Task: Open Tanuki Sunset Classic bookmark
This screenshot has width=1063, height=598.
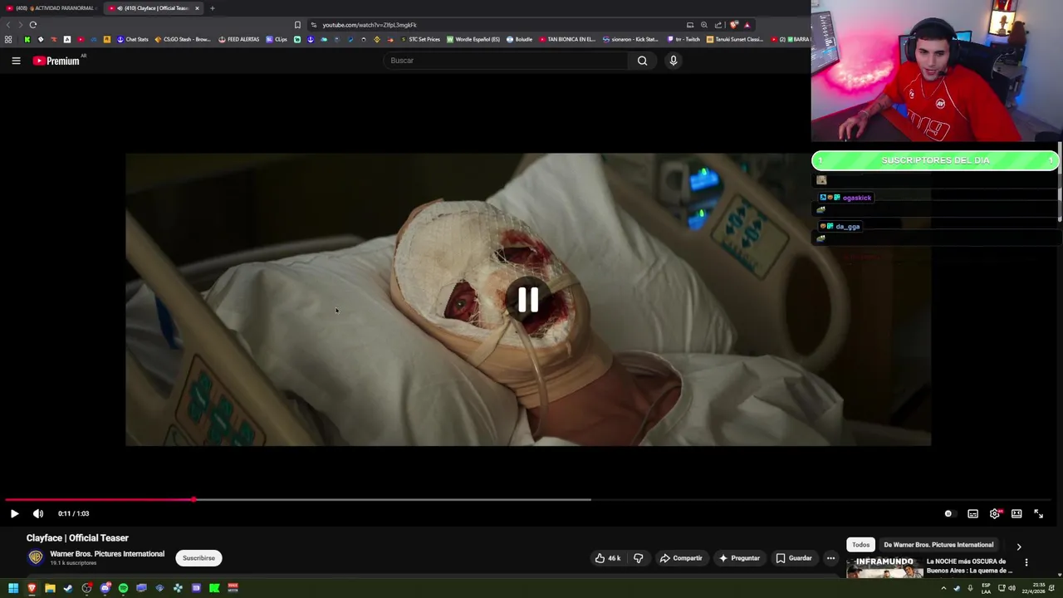Action: pyautogui.click(x=735, y=39)
